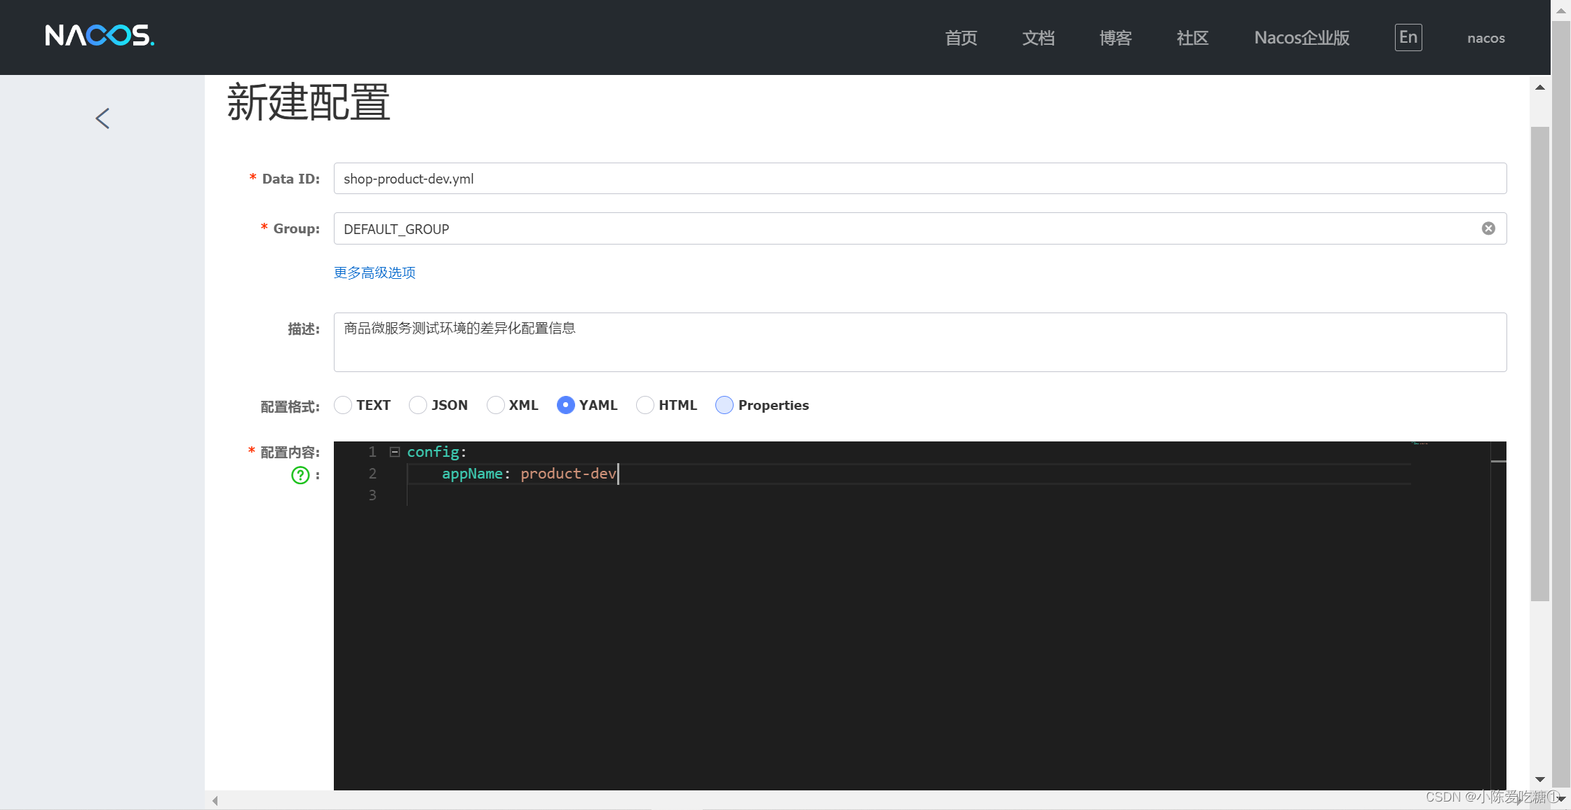This screenshot has height=810, width=1571.
Task: Click the form's vertical scrollbar up arrow
Action: [x=1540, y=88]
